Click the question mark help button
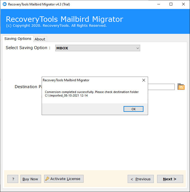This screenshot has width=190, height=192. click(x=13, y=179)
